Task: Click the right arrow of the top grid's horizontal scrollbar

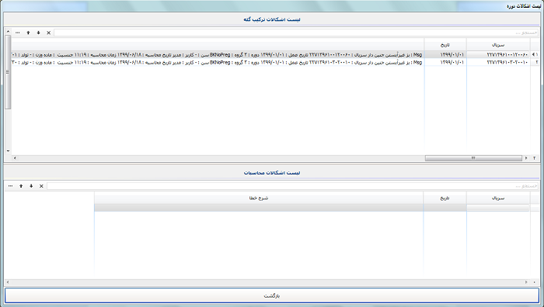Action: [526, 158]
